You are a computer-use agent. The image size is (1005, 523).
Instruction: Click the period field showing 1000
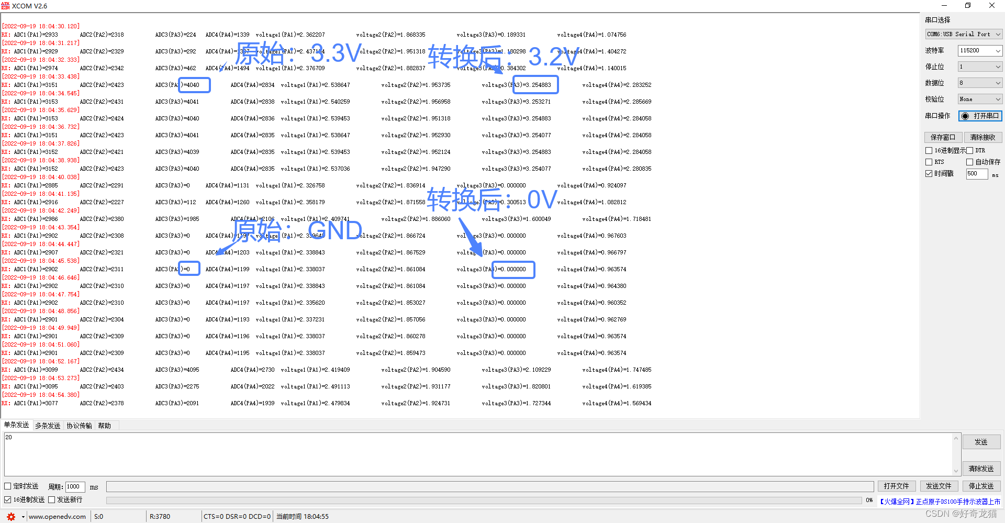(x=75, y=486)
